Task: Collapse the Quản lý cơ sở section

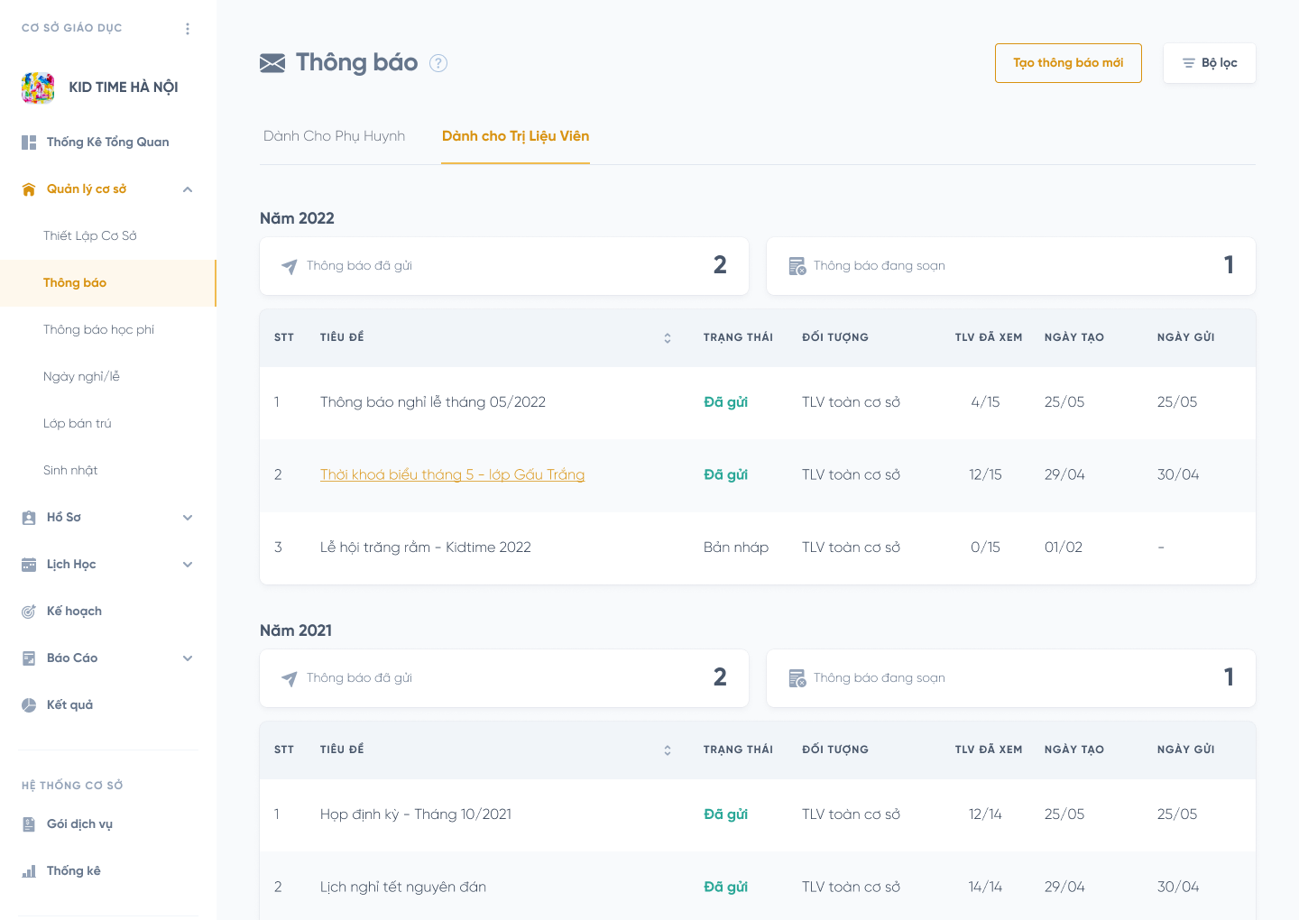Action: 188,189
